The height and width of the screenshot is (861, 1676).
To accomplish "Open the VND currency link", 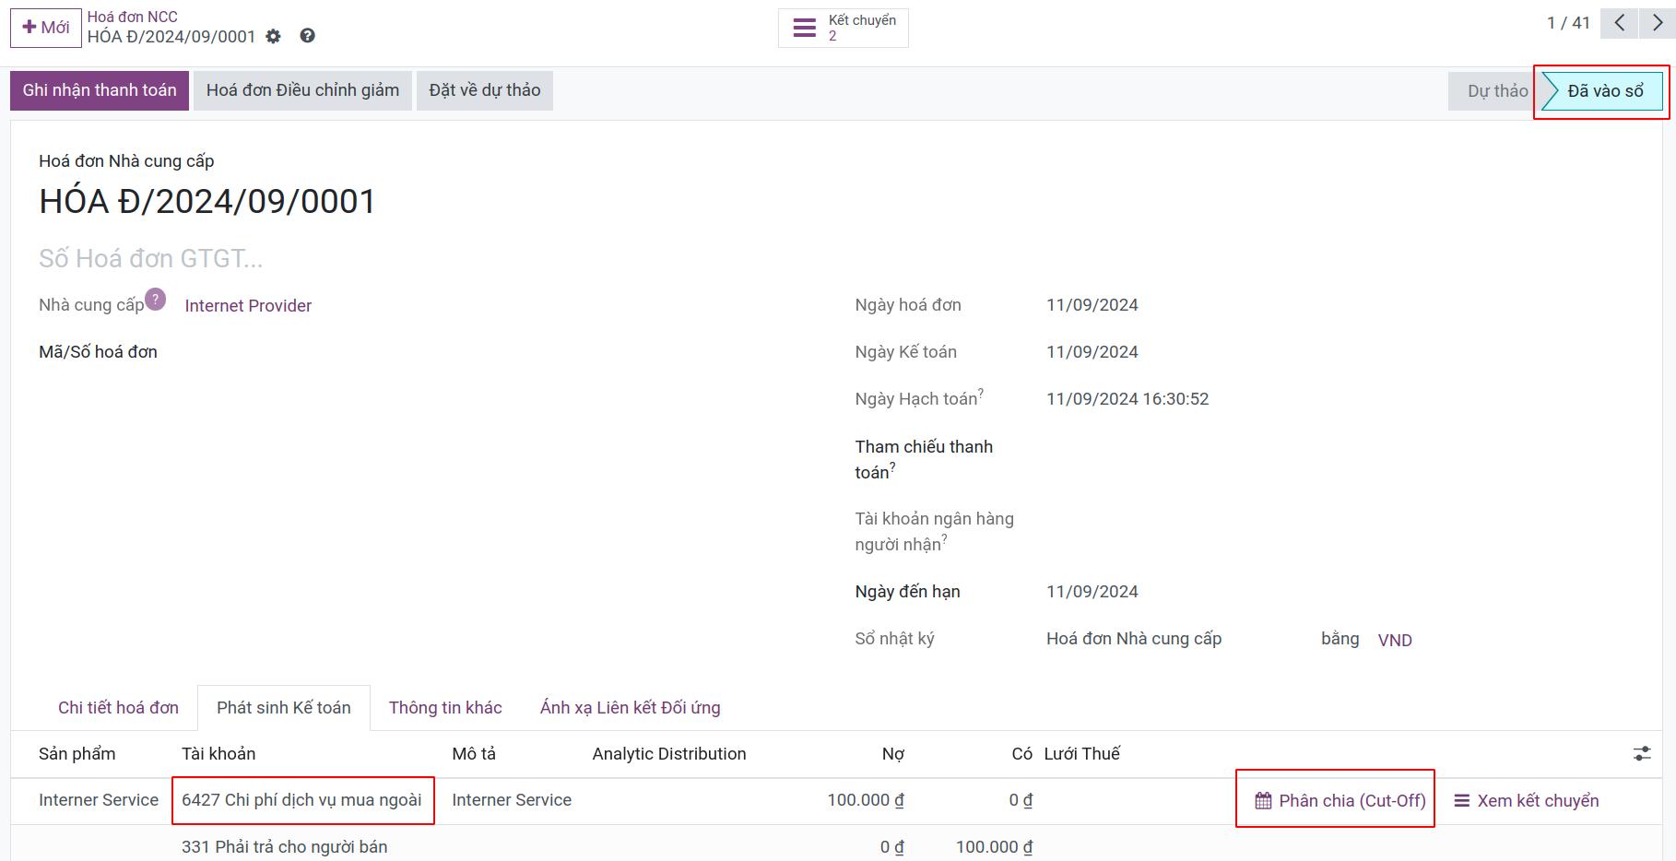I will (1395, 640).
